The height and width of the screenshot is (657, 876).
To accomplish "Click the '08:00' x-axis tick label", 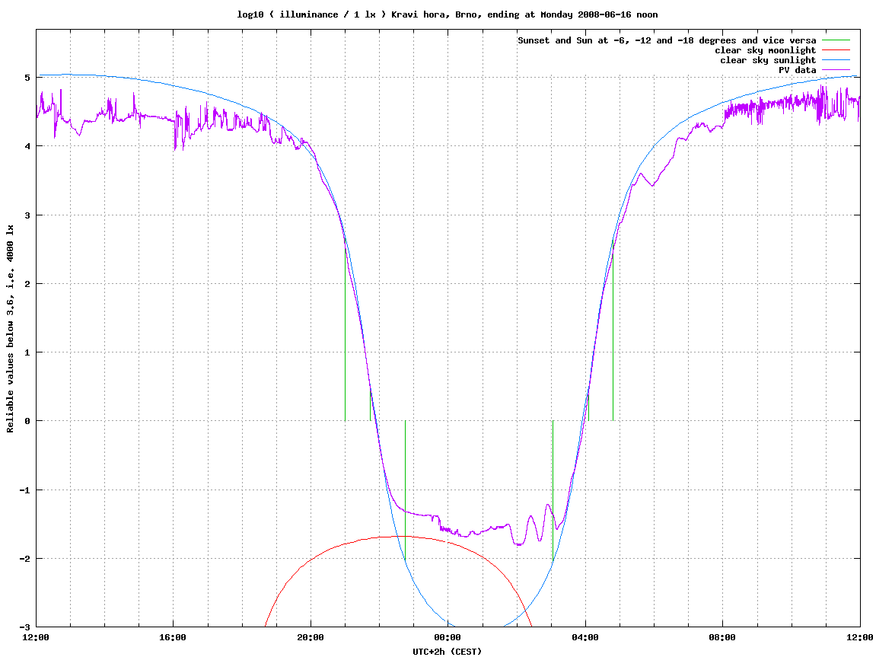I will tap(723, 637).
